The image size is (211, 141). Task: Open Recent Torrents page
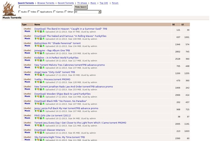pyautogui.click(x=66, y=3)
